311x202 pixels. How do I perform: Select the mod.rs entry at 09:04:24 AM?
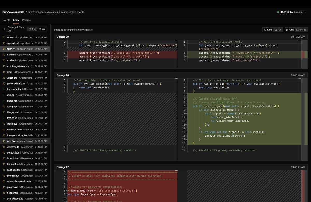(25, 60)
